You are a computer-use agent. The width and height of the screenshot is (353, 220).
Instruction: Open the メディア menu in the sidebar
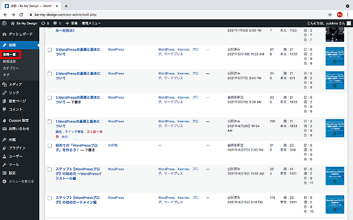coord(15,84)
